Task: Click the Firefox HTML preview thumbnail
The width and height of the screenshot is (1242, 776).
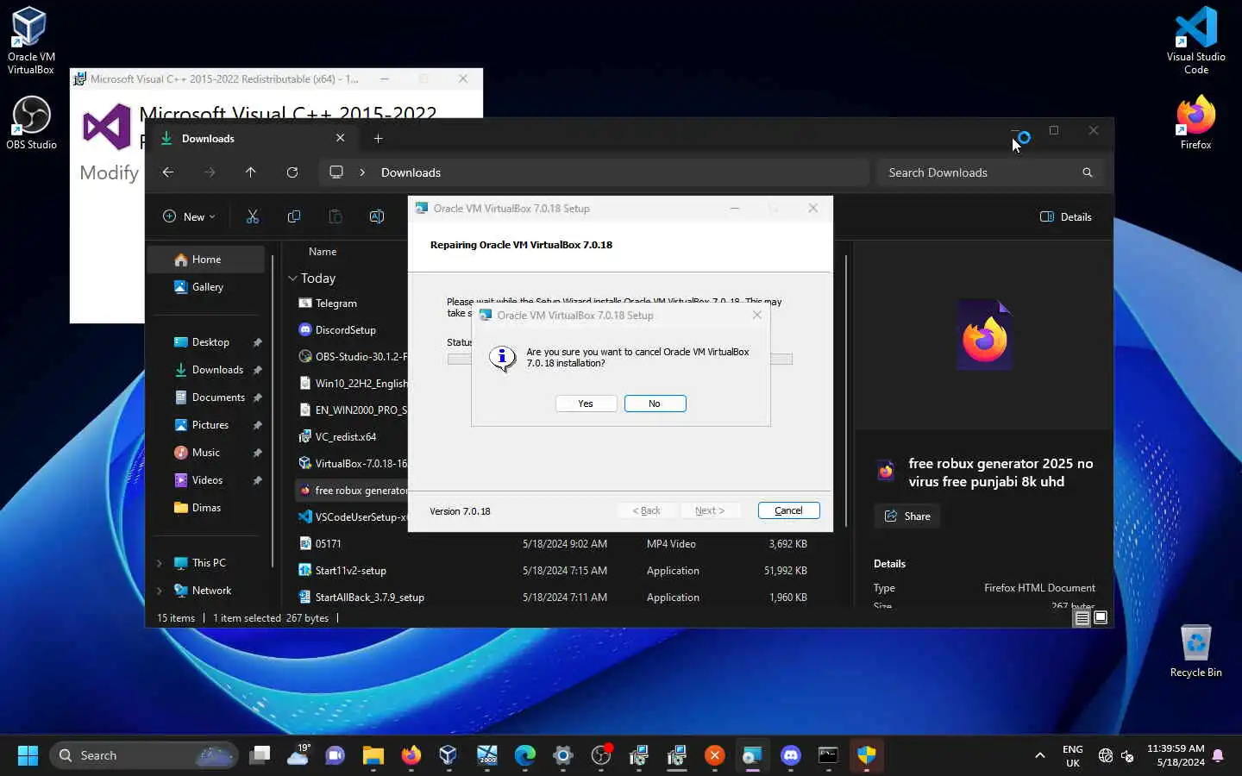Action: 984,335
